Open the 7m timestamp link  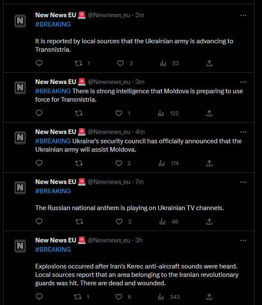[139, 182]
